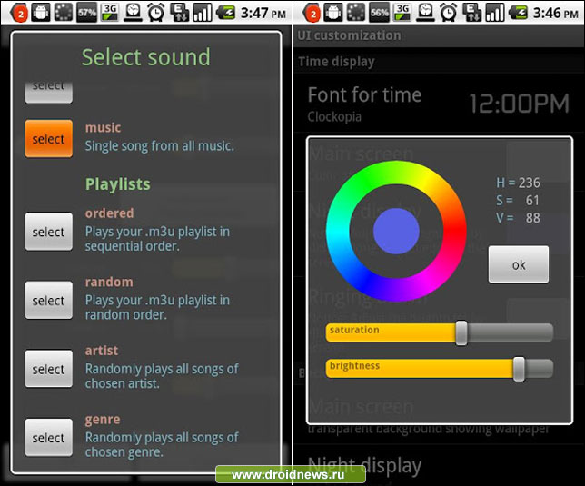Tap the dock clock icon in right status bar

tap(425, 13)
